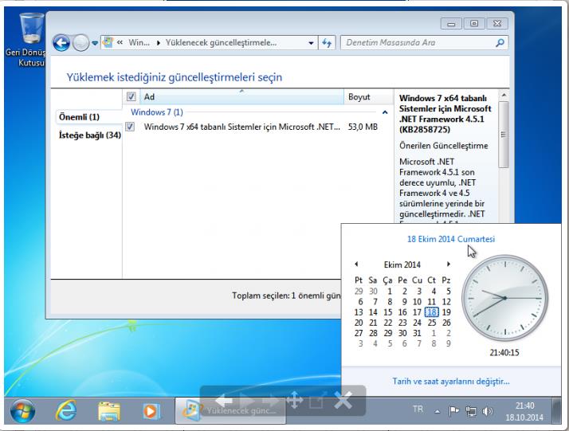569x431 pixels.
Task: Click the overlay left arrow icon
Action: 223,401
